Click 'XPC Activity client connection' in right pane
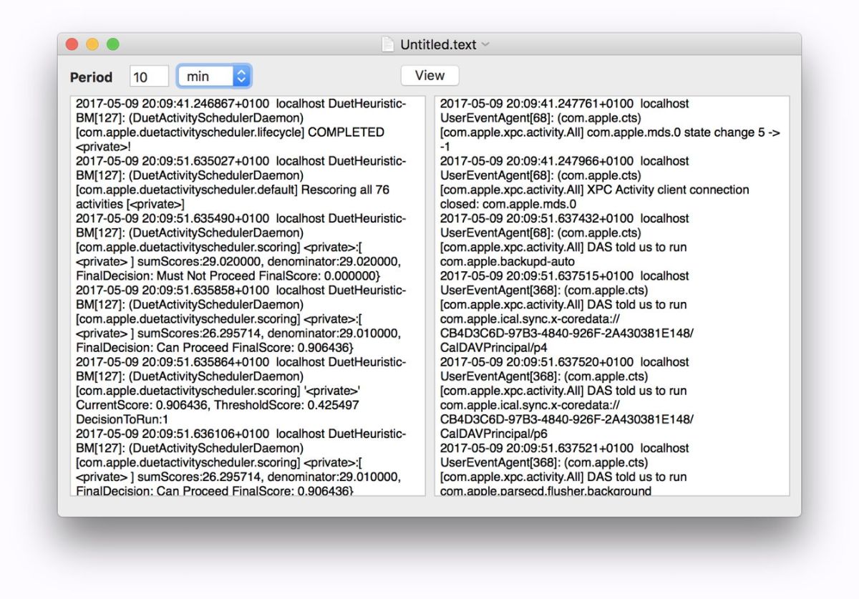Screen dimensions: 859x599 pos(668,190)
